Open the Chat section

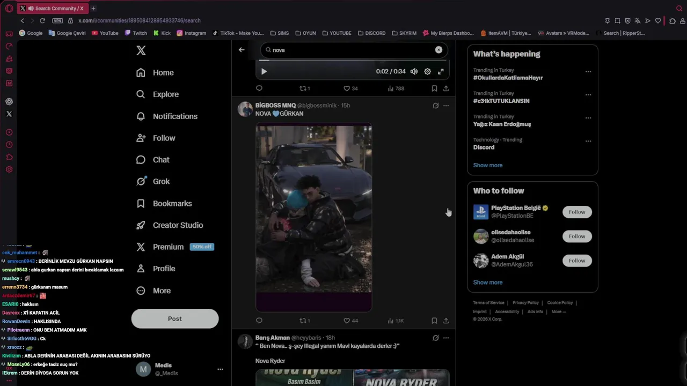click(153, 160)
